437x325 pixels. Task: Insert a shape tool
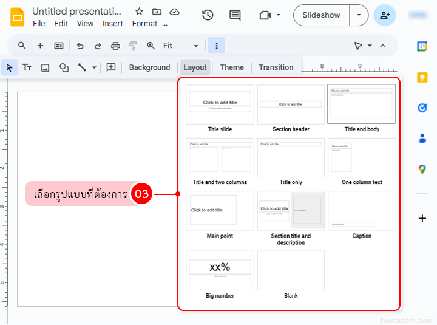pos(64,67)
